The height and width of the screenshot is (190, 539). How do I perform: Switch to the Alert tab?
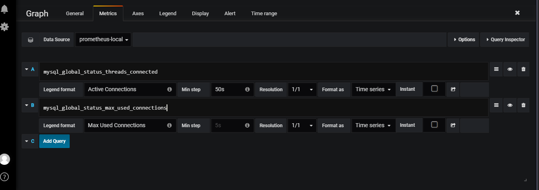(x=230, y=14)
